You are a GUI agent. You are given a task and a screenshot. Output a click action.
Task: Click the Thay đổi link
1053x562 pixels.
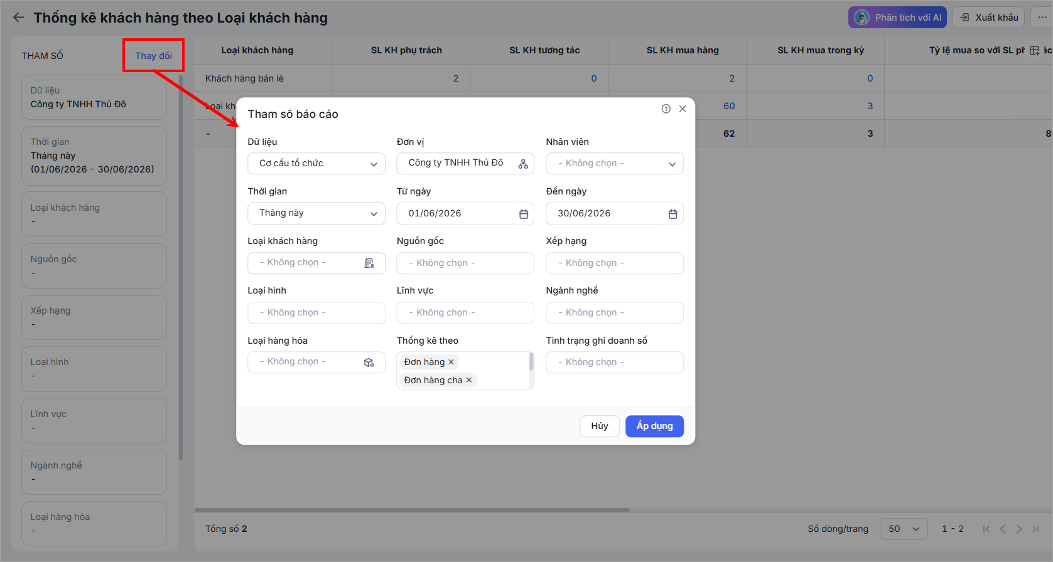pyautogui.click(x=153, y=56)
